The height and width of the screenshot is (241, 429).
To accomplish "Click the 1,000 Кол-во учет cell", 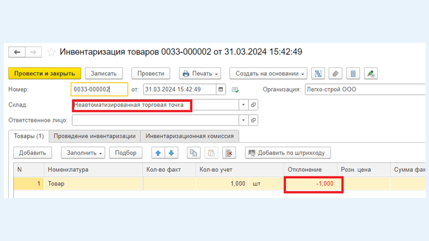I will click(x=222, y=183).
